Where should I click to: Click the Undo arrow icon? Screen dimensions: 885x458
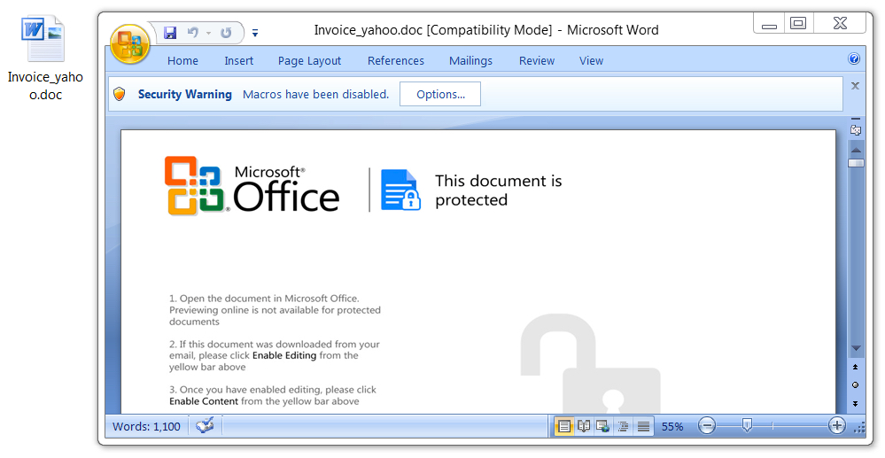[x=193, y=33]
